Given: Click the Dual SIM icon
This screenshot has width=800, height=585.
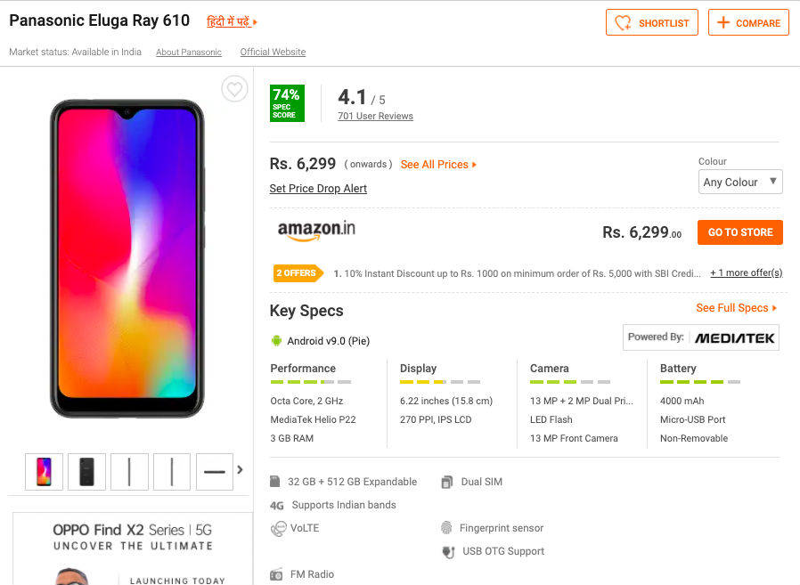Looking at the screenshot, I should [x=447, y=482].
